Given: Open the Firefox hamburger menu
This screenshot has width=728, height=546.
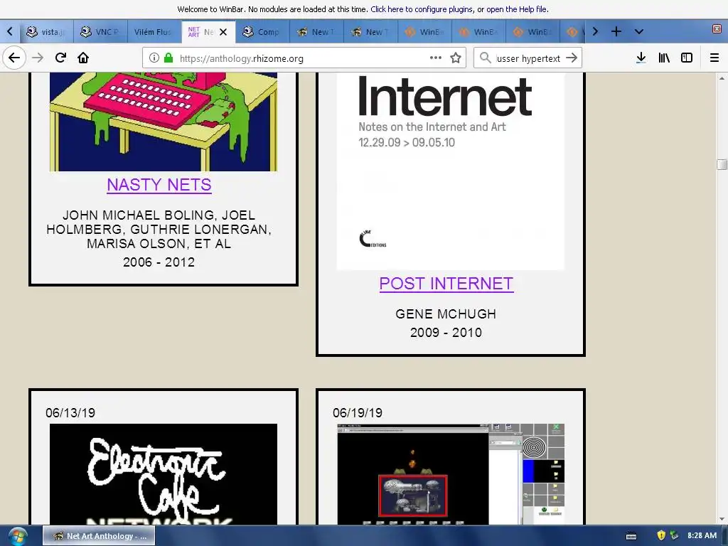Looking at the screenshot, I should point(714,58).
